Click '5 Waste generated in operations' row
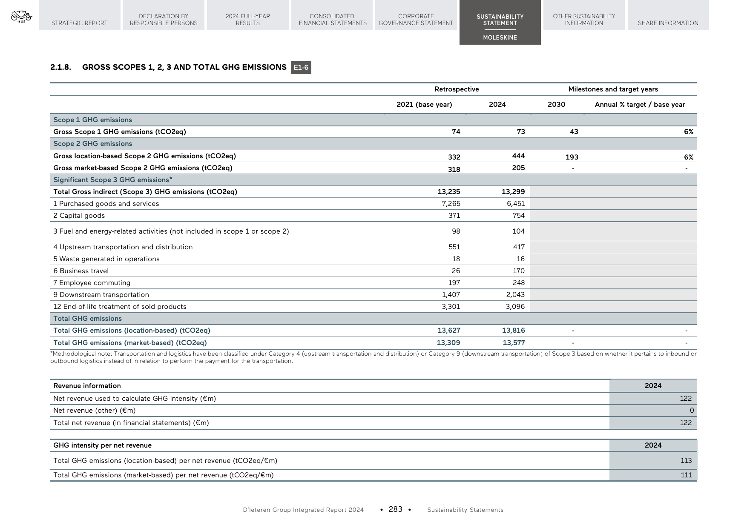This screenshot has width=747, height=528. tap(373, 259)
